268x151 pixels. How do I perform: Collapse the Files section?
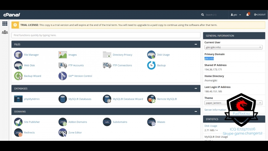pyautogui.click(x=196, y=44)
